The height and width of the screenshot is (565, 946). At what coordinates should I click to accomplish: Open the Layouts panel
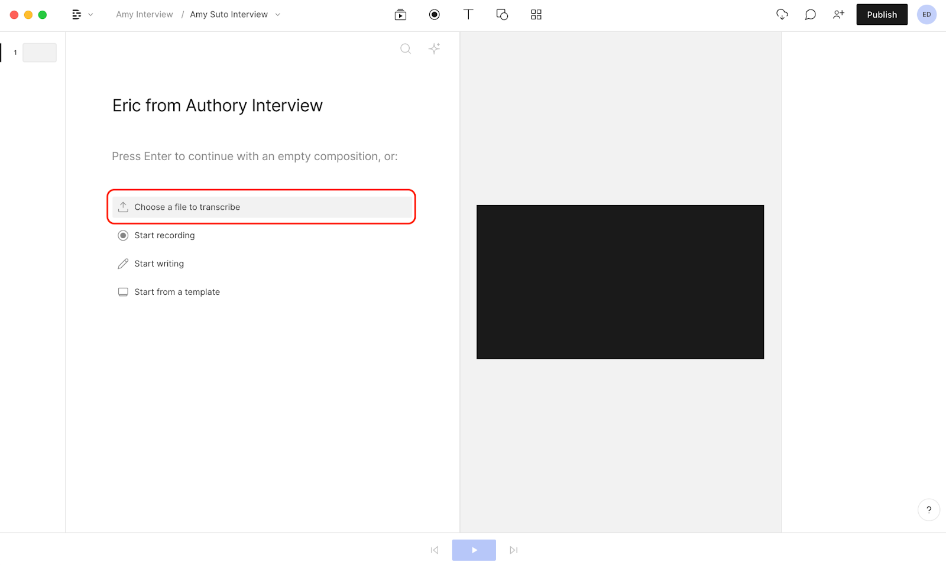536,14
